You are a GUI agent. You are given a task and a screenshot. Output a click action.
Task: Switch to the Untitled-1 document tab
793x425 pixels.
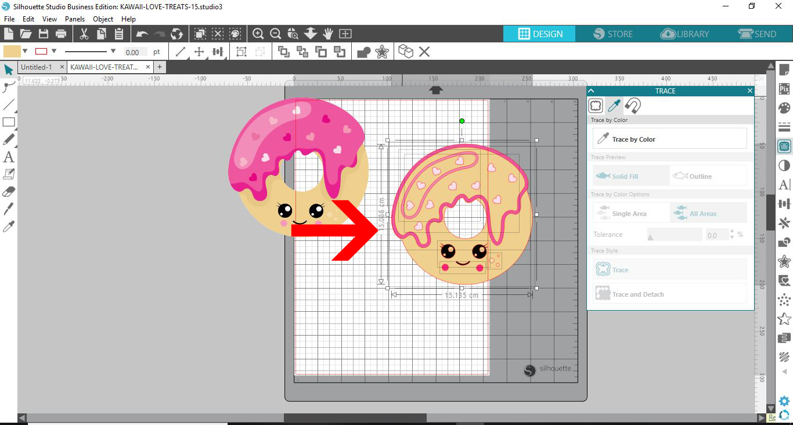[x=37, y=67]
